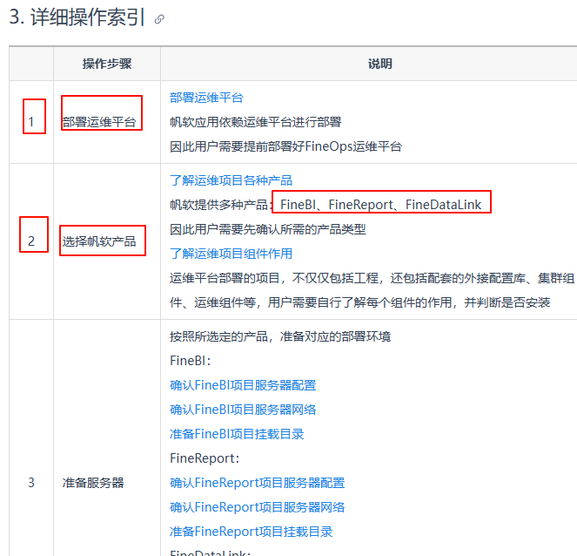Click the 说明 column header
The height and width of the screenshot is (556, 577).
pos(380,64)
